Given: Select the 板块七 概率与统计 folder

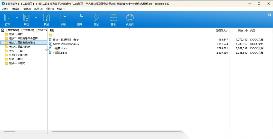Looking at the screenshot, I should [19, 47].
